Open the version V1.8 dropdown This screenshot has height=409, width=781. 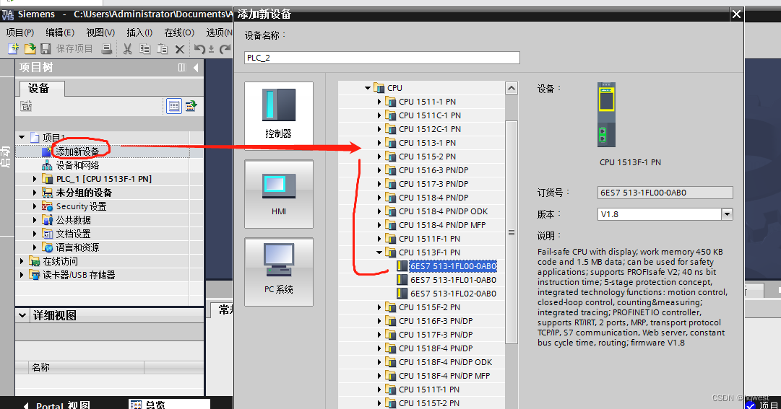[x=728, y=214]
